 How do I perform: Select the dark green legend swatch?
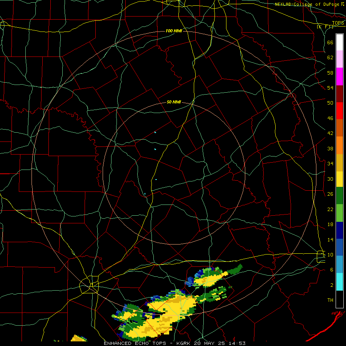339,196
